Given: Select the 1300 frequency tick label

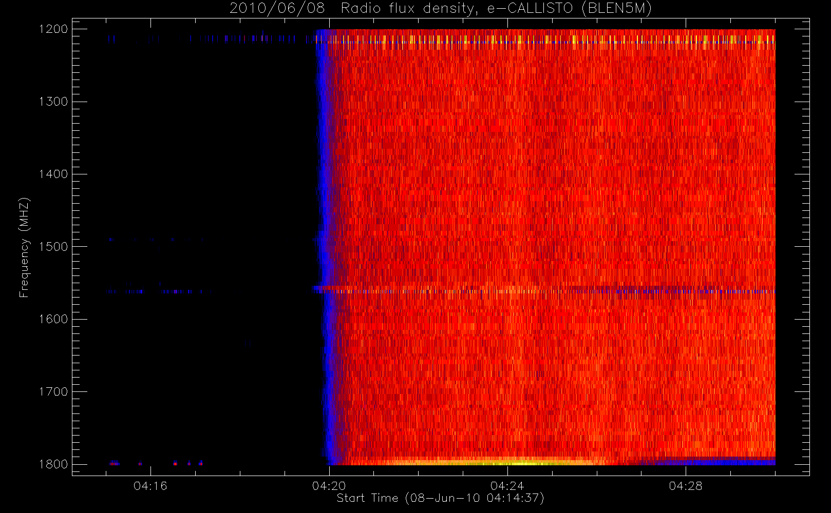Looking at the screenshot, I should [x=53, y=102].
